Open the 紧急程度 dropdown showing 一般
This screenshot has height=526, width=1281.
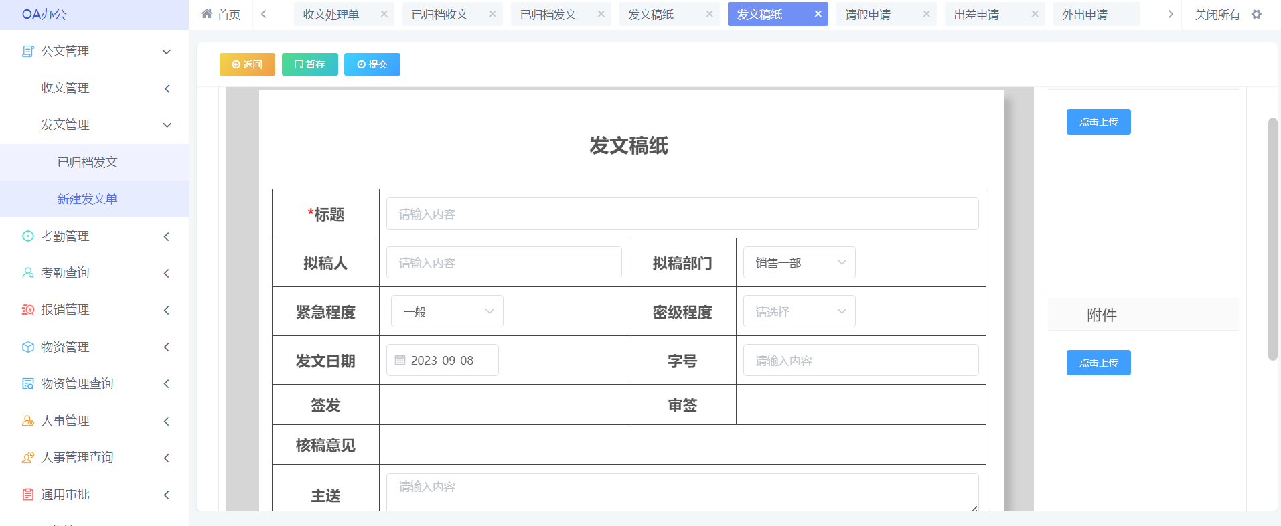pos(447,312)
